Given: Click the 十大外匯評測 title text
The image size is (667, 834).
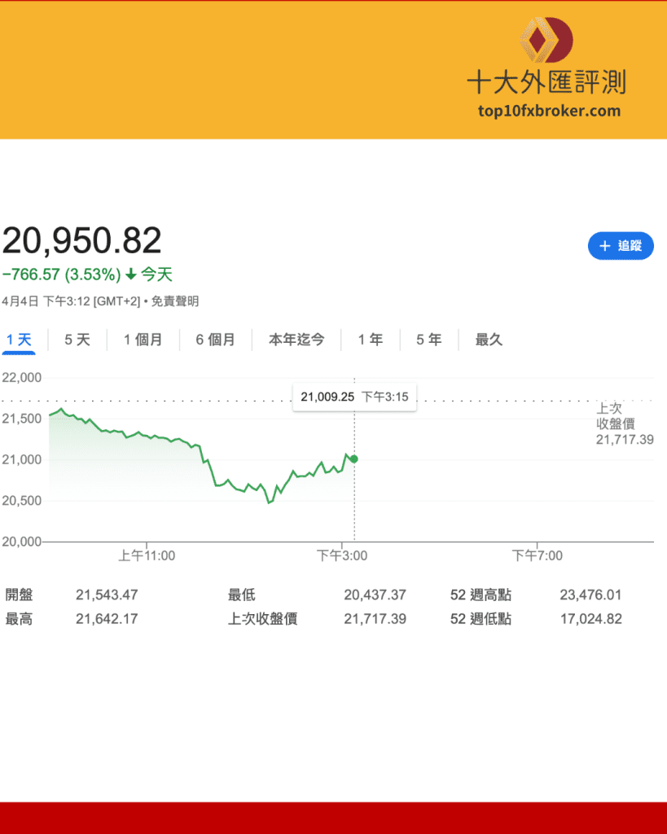Looking at the screenshot, I should (x=546, y=82).
